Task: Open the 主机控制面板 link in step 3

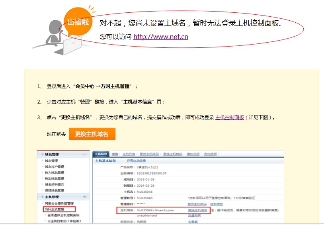Action: [x=229, y=118]
